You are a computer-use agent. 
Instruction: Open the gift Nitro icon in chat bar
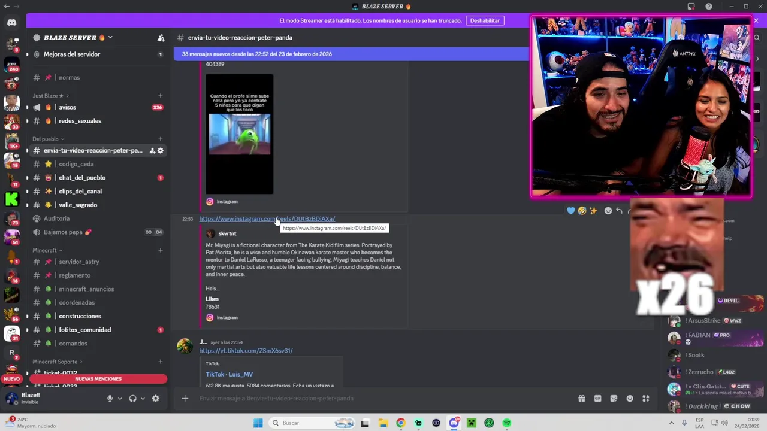581,399
